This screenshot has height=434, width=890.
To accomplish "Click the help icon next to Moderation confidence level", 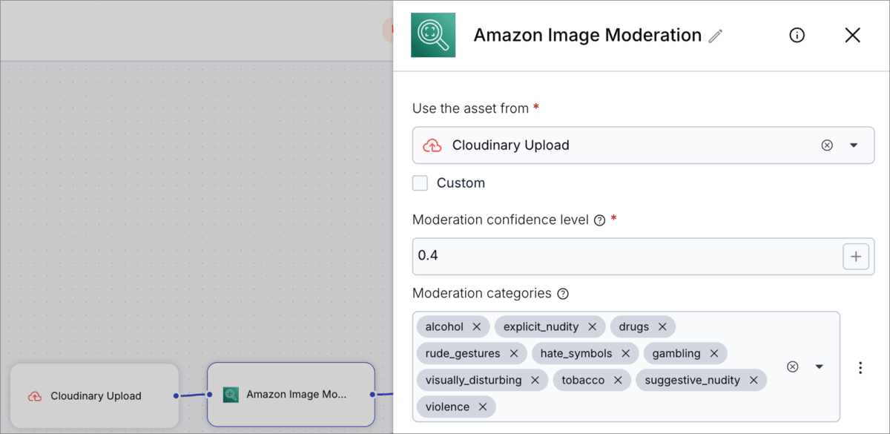I will (601, 220).
